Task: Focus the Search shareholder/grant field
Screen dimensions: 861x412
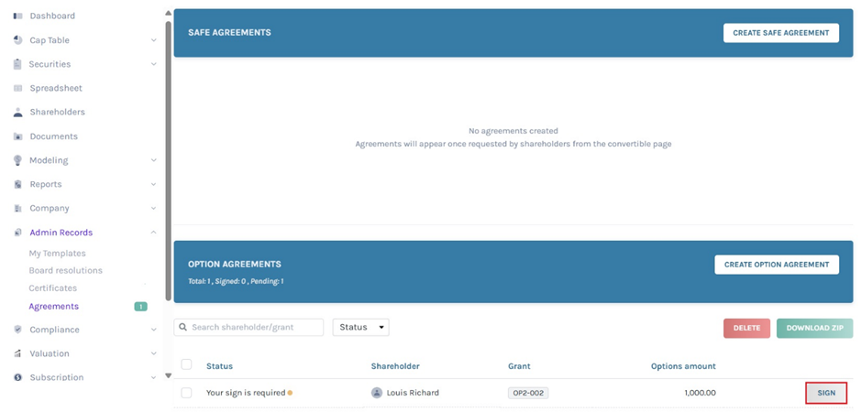Action: 249,327
